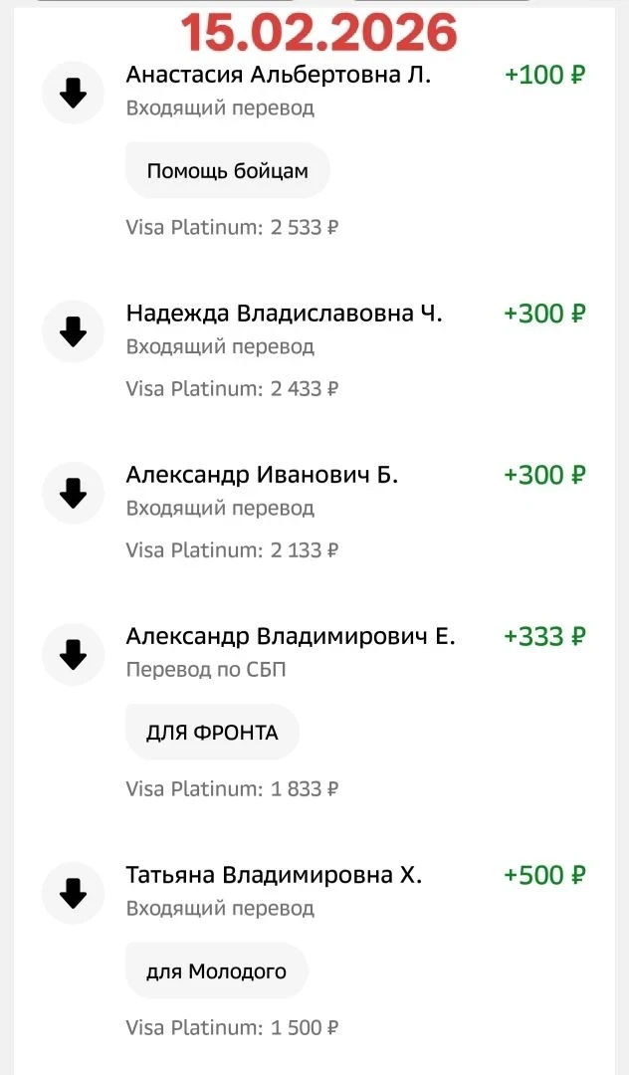The image size is (629, 1075).
Task: Tap the down-arrow icon next to Надежда Владиславовна Ч.
Action: click(73, 331)
